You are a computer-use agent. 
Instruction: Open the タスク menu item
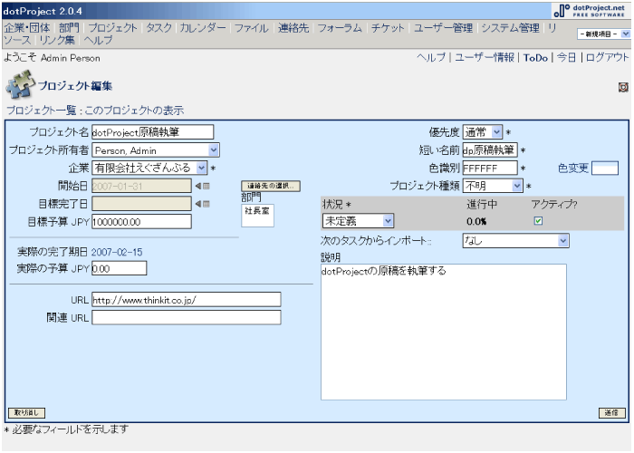pyautogui.click(x=158, y=28)
